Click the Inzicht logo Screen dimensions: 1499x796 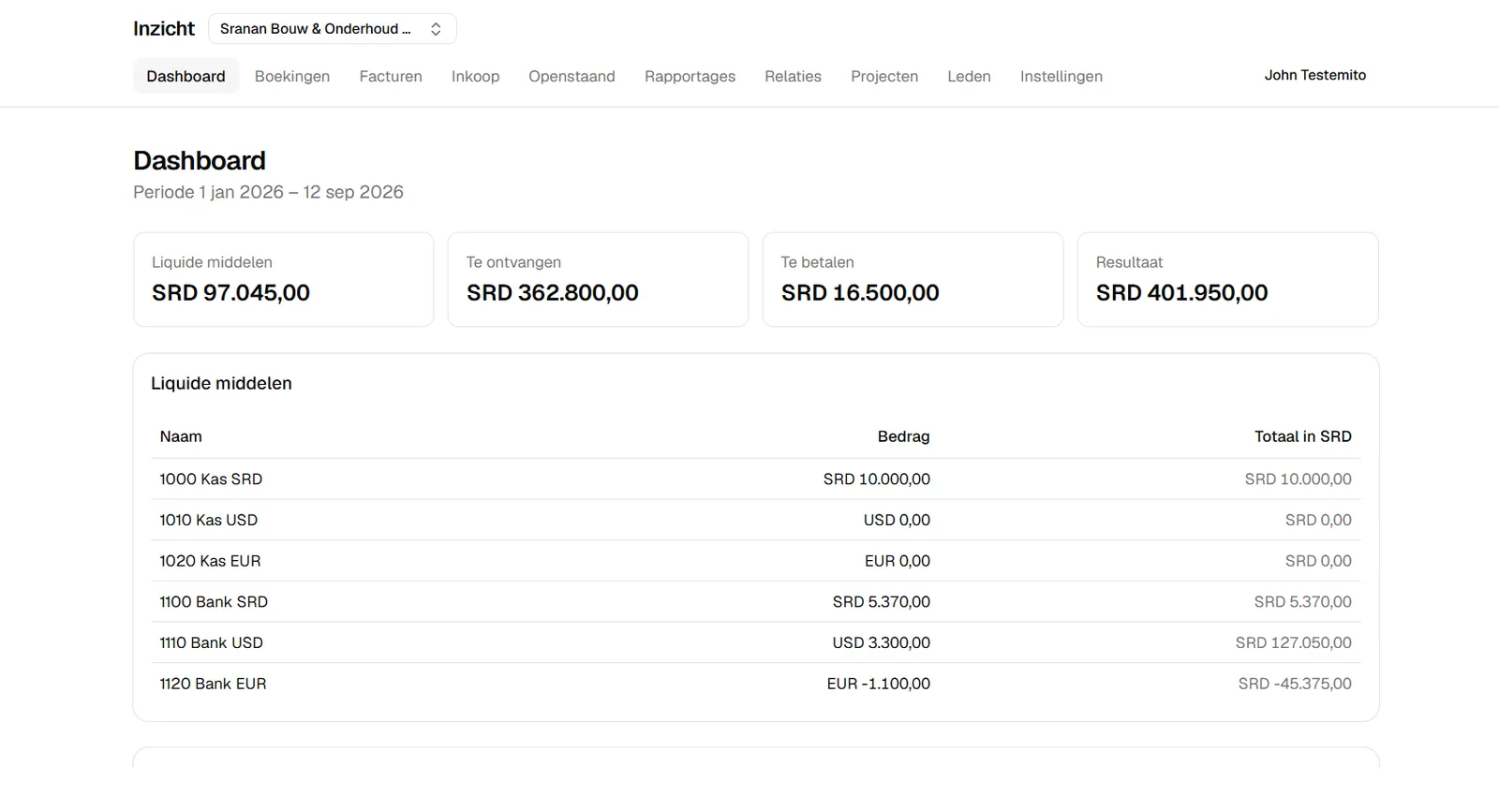[x=164, y=29]
